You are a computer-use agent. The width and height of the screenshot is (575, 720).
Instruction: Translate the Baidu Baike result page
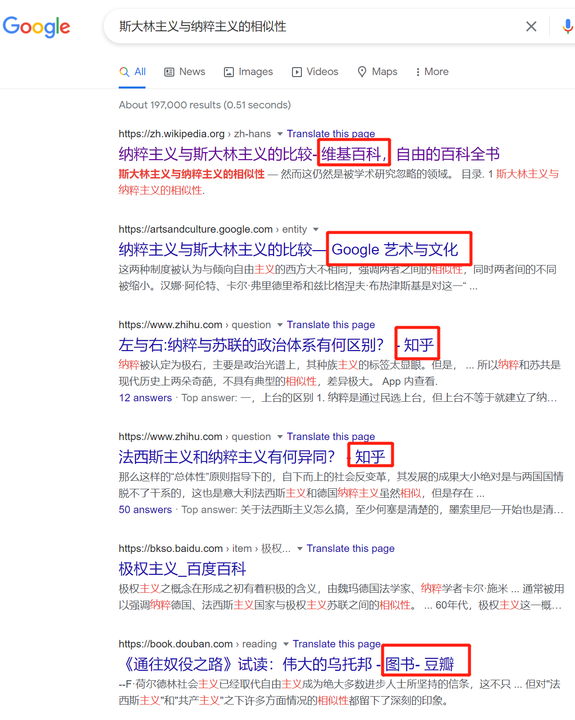(351, 548)
